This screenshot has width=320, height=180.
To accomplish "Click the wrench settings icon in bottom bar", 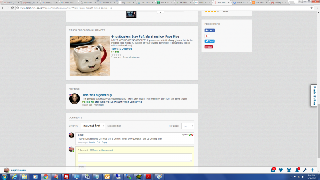I will pos(305,170).
